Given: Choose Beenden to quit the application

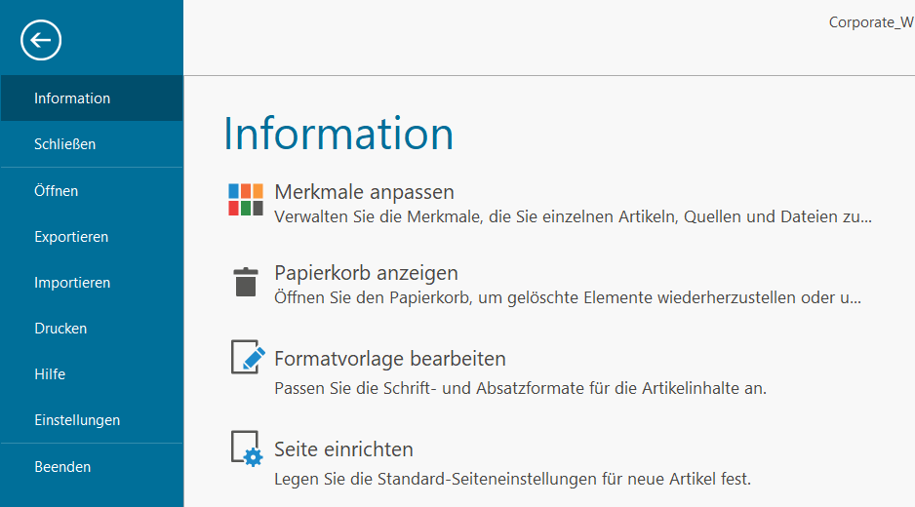Looking at the screenshot, I should coord(92,467).
